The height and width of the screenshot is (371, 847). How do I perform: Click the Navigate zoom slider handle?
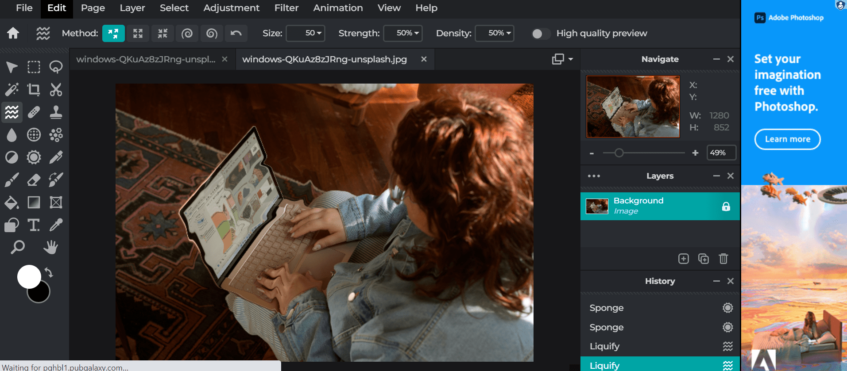pos(619,153)
